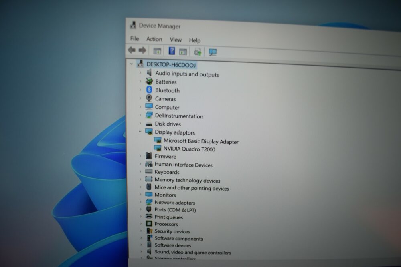Click the NVIDIA Quadro T2000 icon
The height and width of the screenshot is (267, 401).
coord(158,148)
